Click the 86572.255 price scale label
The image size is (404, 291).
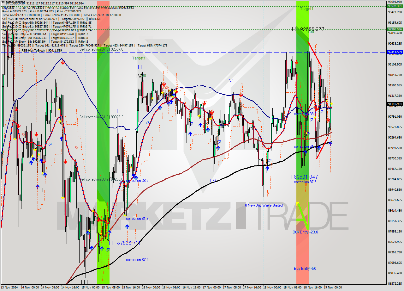[x=395, y=283]
